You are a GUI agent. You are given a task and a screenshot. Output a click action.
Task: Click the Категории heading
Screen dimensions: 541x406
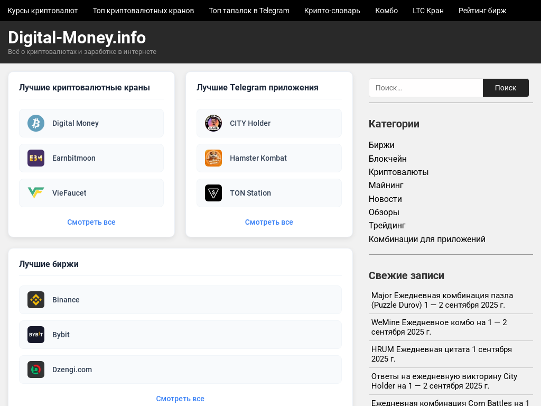tap(394, 124)
